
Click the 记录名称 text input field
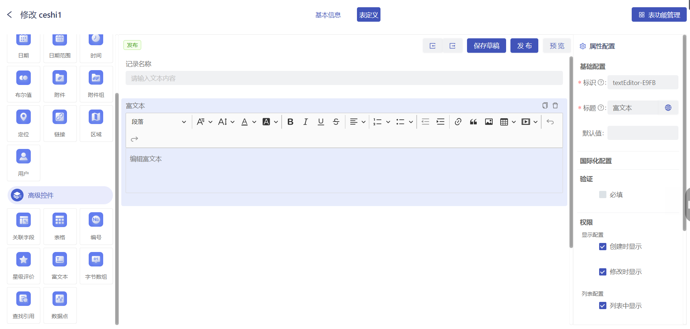tap(344, 78)
